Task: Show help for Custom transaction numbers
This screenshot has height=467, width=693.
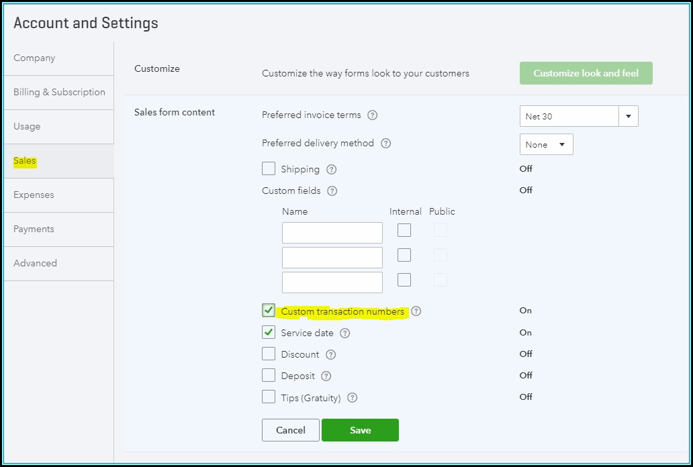Action: pos(416,311)
